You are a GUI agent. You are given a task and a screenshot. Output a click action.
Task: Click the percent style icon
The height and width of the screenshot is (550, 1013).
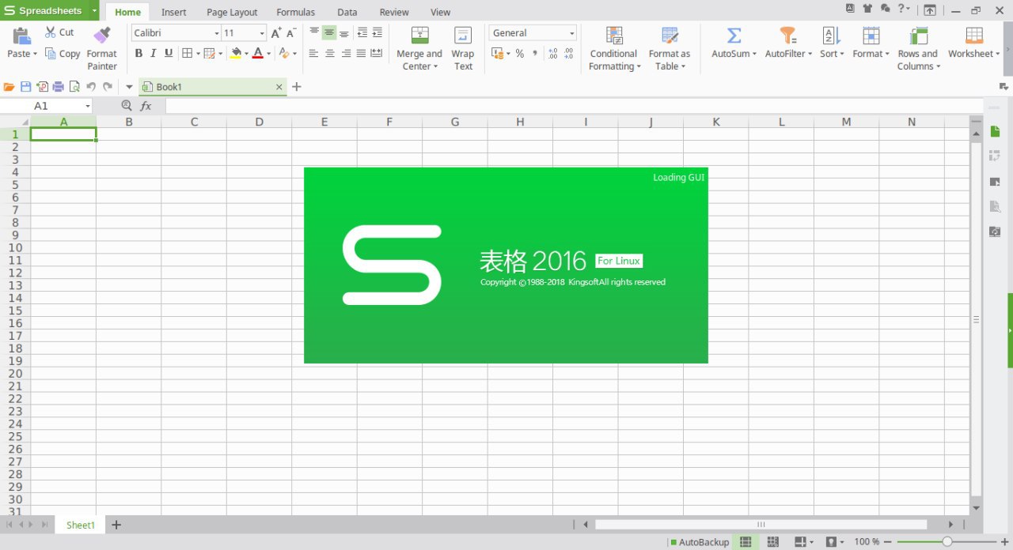520,54
